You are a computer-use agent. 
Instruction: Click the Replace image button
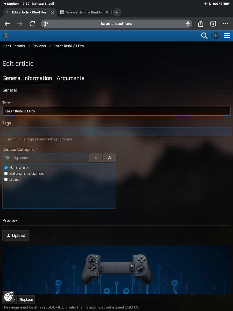[x=26, y=300]
